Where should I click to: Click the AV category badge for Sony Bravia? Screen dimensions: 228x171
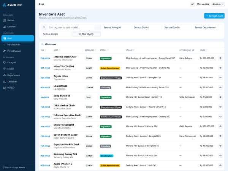[x=89, y=97]
